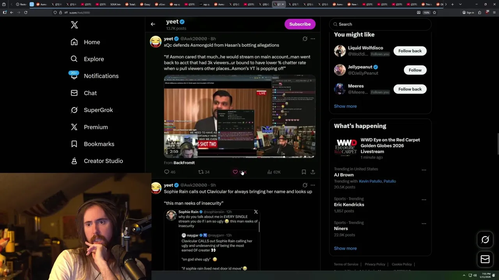The height and width of the screenshot is (280, 499).
Task: Focus the Search input field
Action: 380,24
